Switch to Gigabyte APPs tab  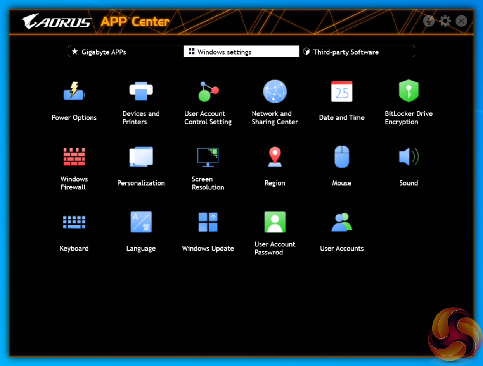[126, 52]
